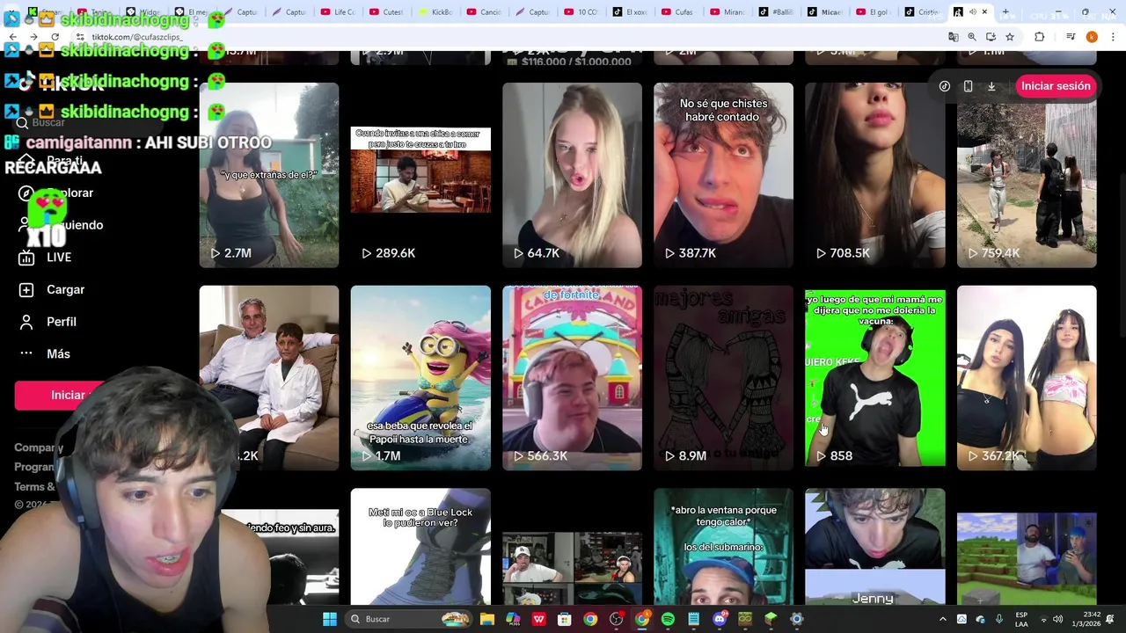1126x633 pixels.
Task: Open the restaurant video with 289.6K views
Action: [x=420, y=175]
